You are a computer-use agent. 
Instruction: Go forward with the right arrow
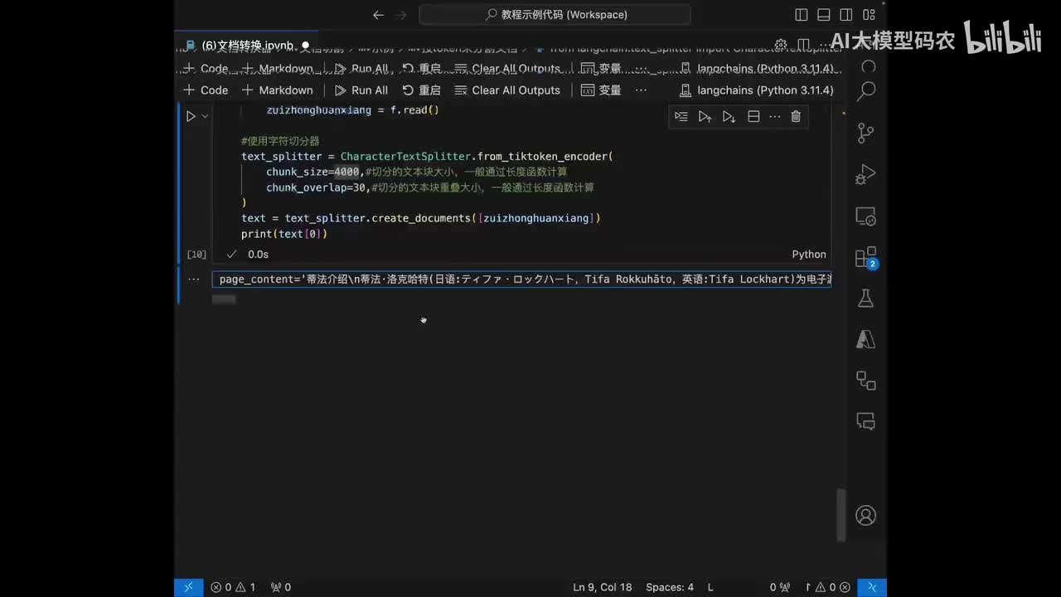[402, 15]
